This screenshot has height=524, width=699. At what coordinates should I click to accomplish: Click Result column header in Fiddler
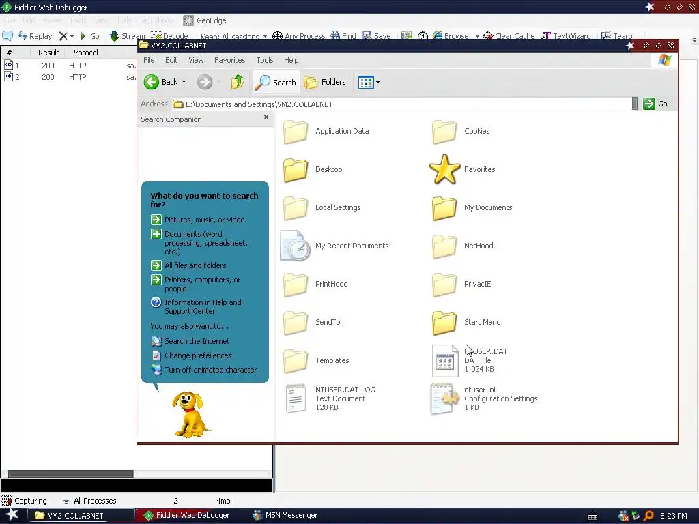point(48,53)
